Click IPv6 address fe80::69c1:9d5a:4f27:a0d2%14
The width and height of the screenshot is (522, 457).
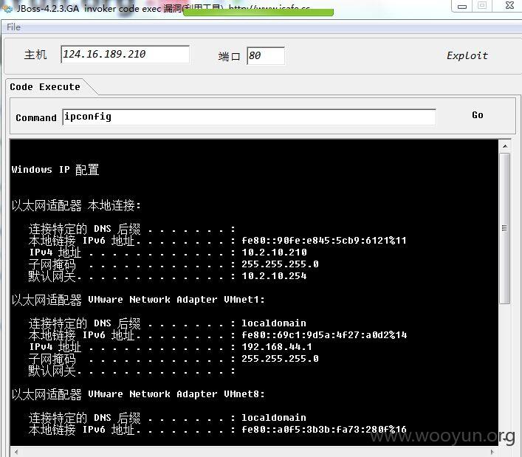click(324, 335)
